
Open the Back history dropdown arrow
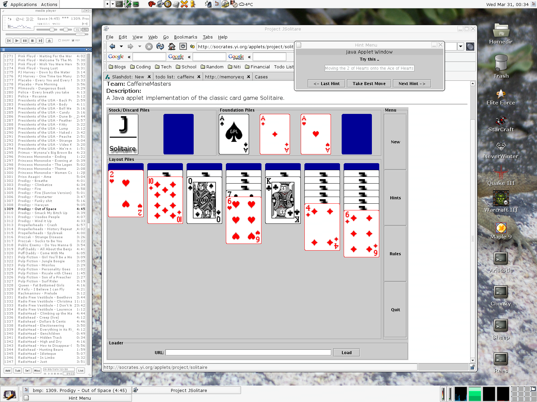[121, 47]
